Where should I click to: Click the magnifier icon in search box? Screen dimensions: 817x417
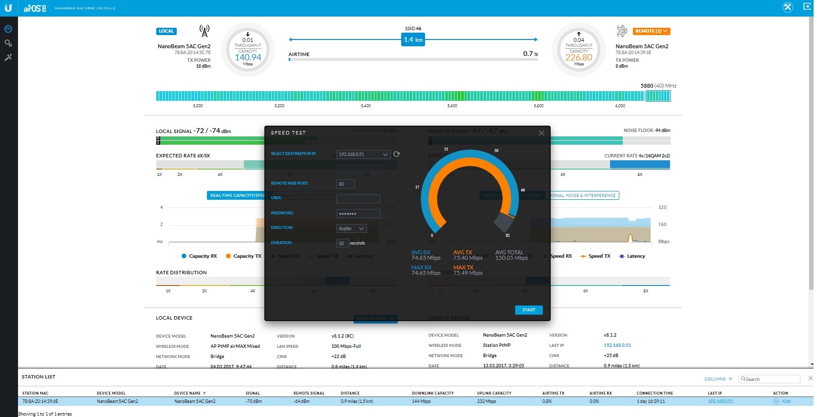pyautogui.click(x=743, y=379)
